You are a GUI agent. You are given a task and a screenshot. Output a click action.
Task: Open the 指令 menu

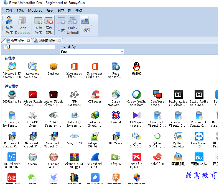pyautogui.click(x=50, y=11)
